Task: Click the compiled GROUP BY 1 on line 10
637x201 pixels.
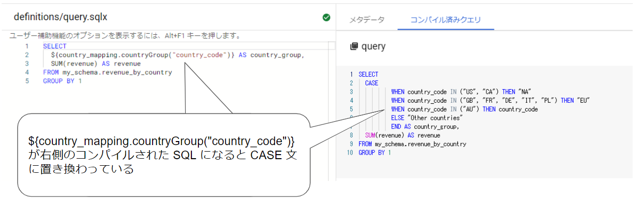Action: [x=375, y=153]
